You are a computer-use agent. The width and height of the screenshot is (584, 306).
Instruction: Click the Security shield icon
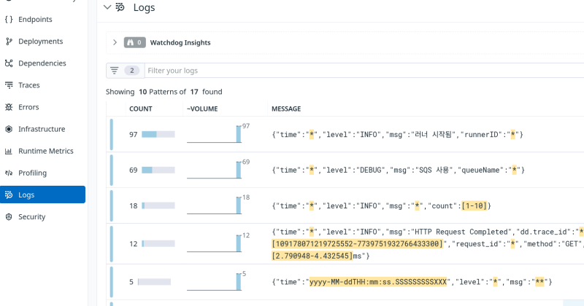(9, 216)
